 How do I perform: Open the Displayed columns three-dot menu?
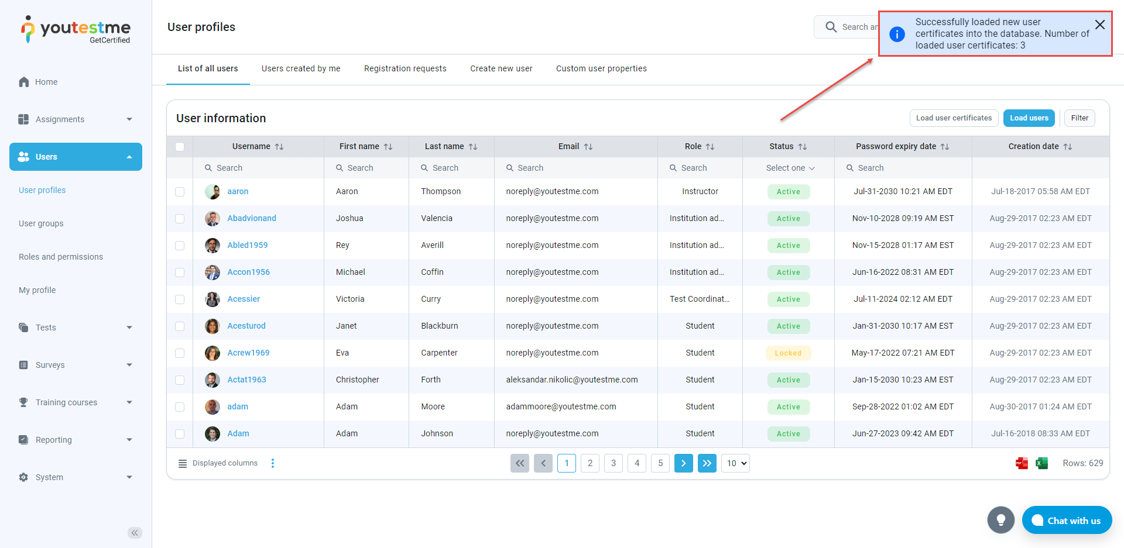pyautogui.click(x=273, y=463)
